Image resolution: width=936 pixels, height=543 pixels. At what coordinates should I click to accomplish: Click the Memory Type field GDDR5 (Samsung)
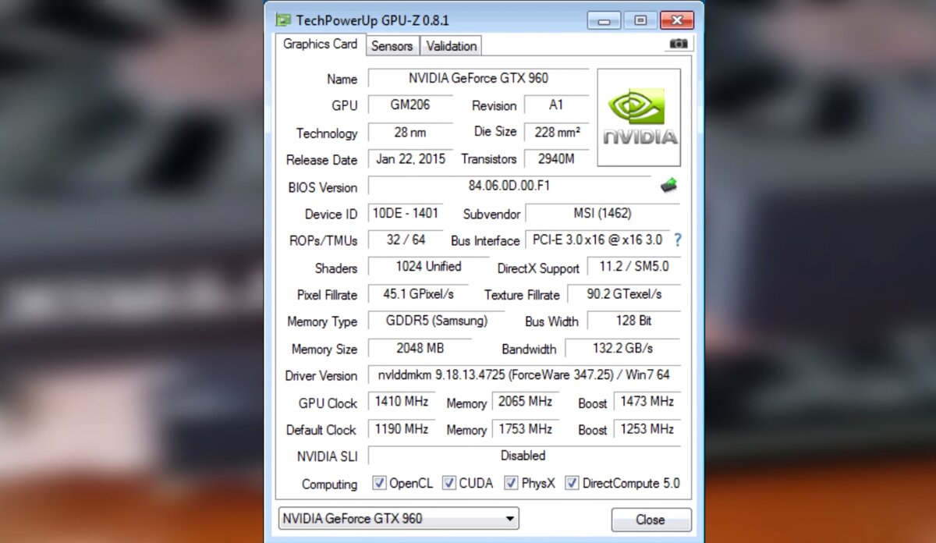[436, 321]
